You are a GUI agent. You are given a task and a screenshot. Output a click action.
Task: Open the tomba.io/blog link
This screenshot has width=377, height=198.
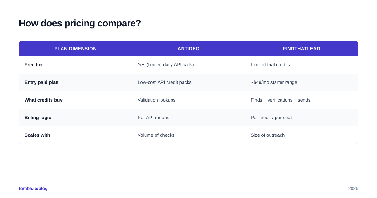33,188
